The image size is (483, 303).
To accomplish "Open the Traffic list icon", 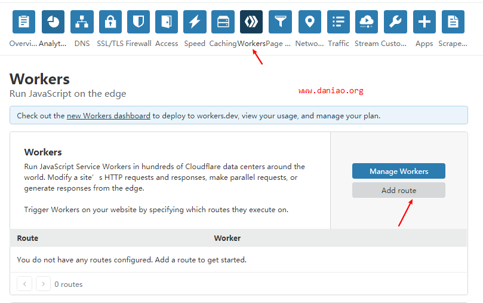I will pos(339,22).
